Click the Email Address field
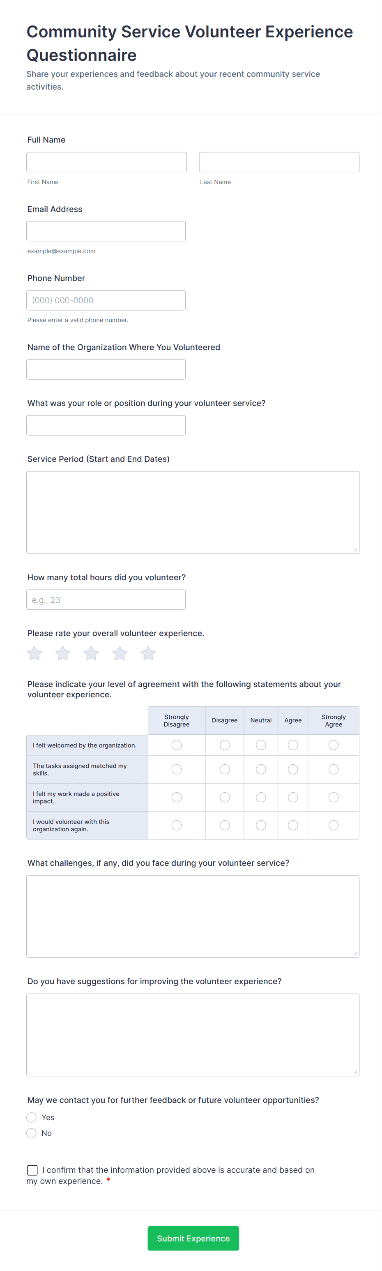The height and width of the screenshot is (1271, 382). click(106, 231)
